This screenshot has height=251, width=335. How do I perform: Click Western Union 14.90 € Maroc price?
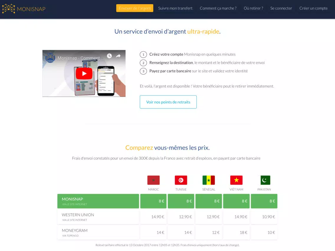(153, 217)
